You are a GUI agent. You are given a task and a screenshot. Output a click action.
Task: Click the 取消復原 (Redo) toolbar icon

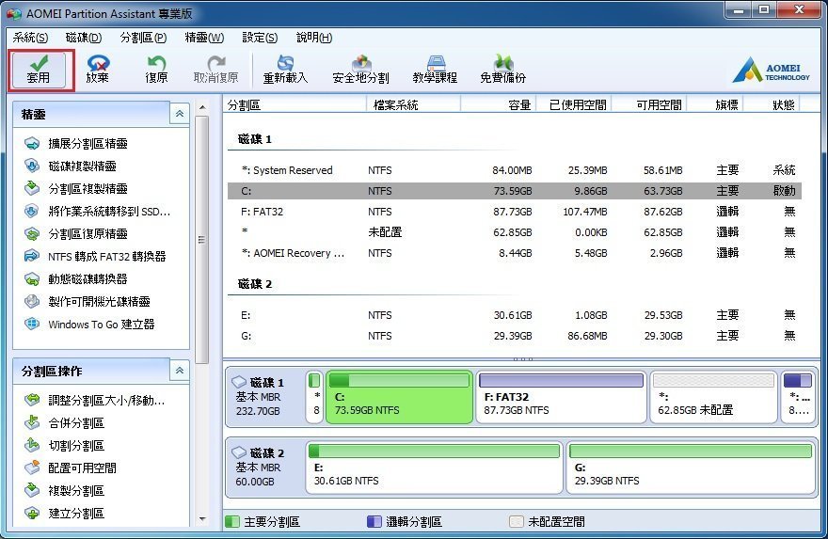click(x=216, y=70)
